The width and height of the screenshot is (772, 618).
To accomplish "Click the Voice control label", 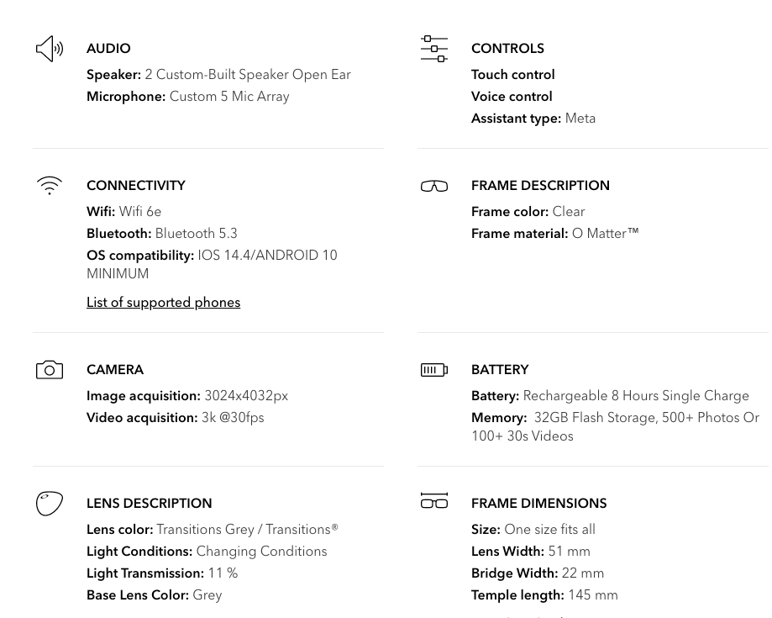I will point(512,97).
